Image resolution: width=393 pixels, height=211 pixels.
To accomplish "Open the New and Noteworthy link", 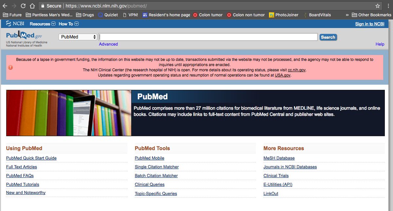I will [x=26, y=193].
